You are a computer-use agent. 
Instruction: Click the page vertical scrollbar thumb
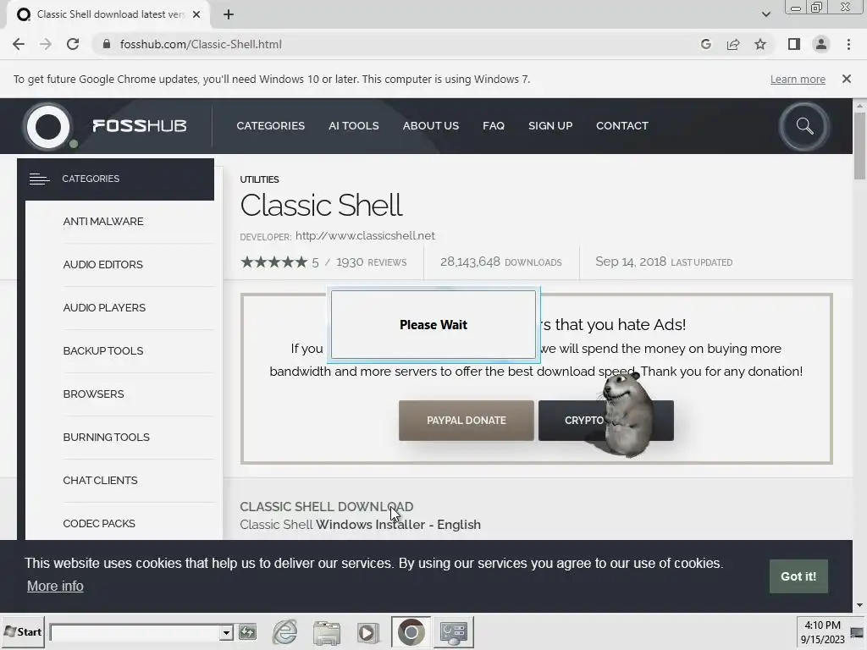859,146
